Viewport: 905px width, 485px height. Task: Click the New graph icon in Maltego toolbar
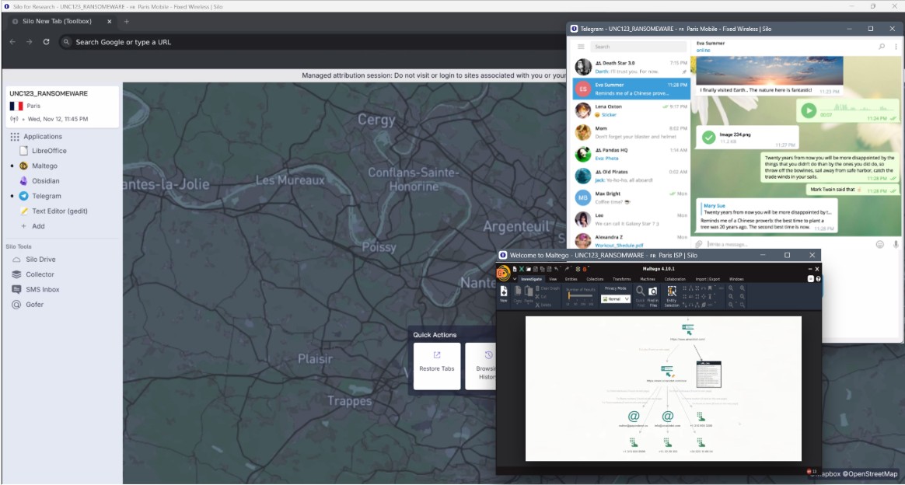tap(502, 293)
